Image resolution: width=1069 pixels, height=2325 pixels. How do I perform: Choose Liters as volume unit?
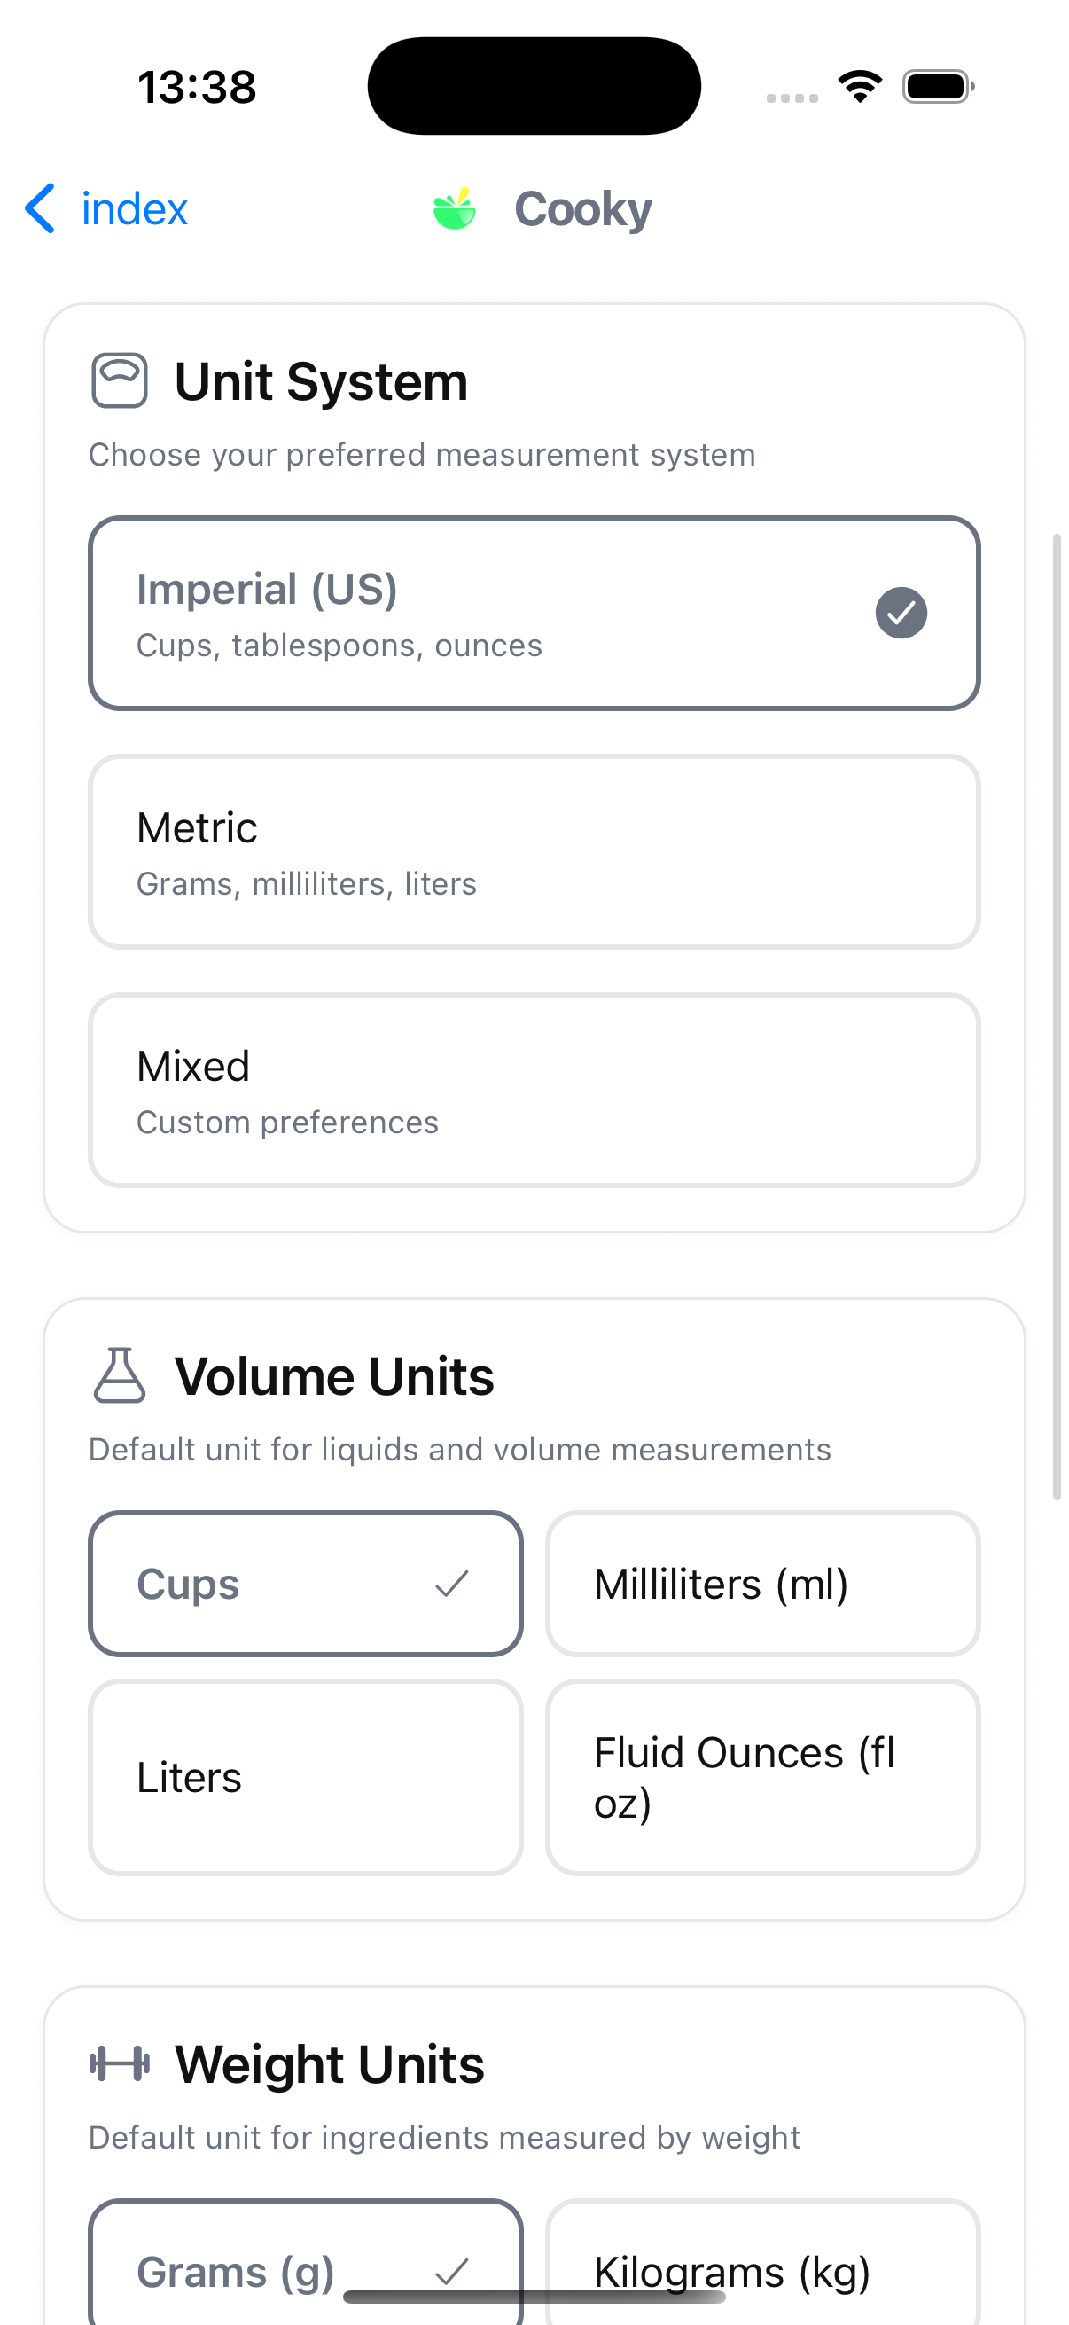click(x=306, y=1776)
